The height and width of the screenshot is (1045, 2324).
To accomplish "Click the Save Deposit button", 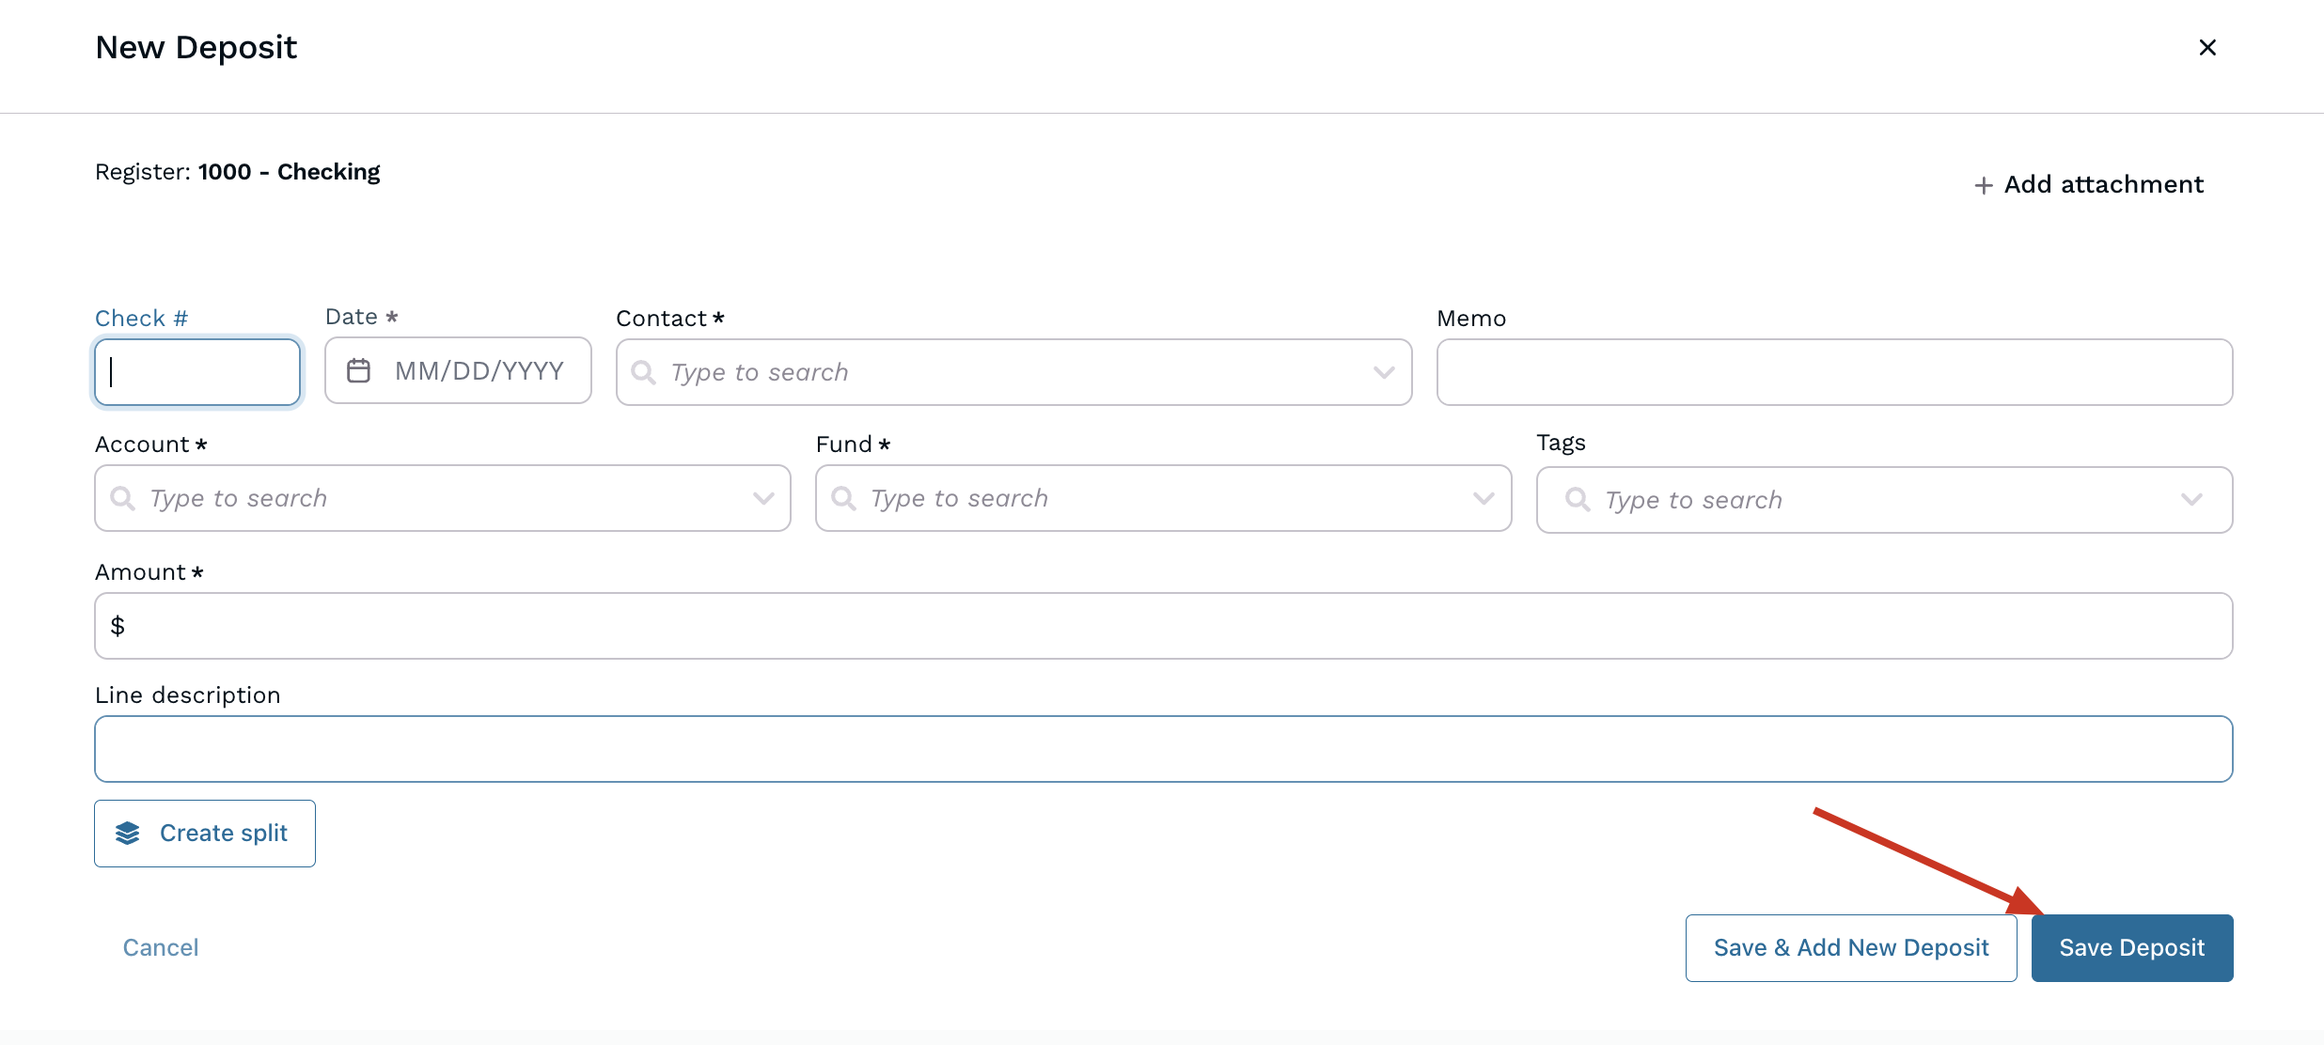I will (2131, 947).
